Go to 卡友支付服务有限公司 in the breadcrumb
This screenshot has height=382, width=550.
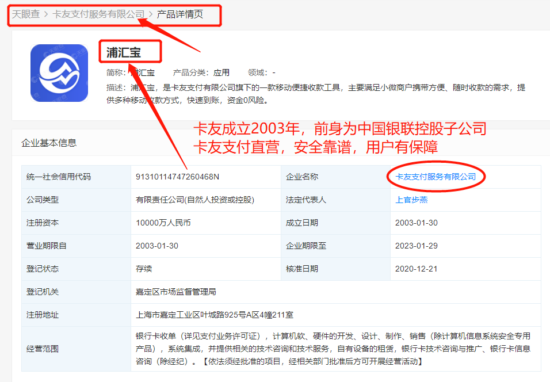click(x=98, y=14)
